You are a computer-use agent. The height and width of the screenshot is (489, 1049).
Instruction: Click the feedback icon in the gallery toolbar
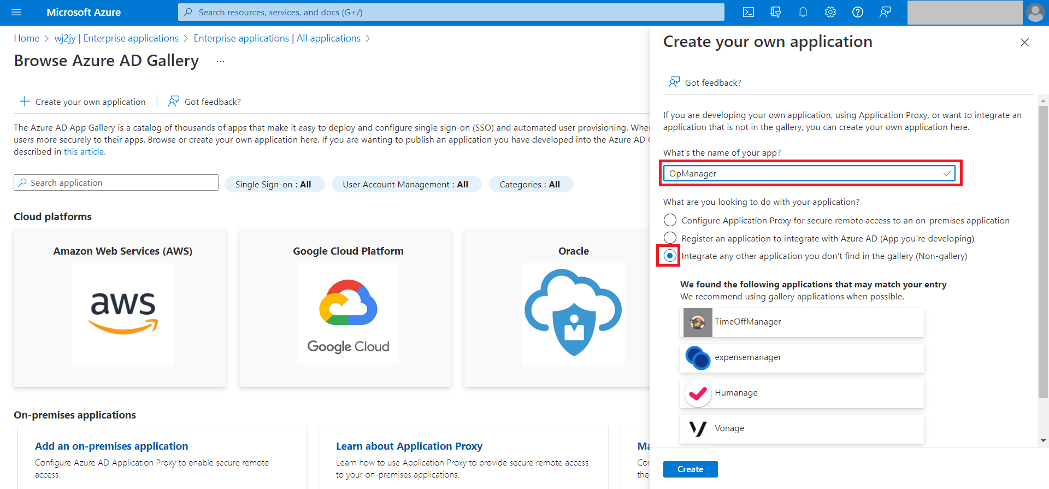tap(174, 101)
